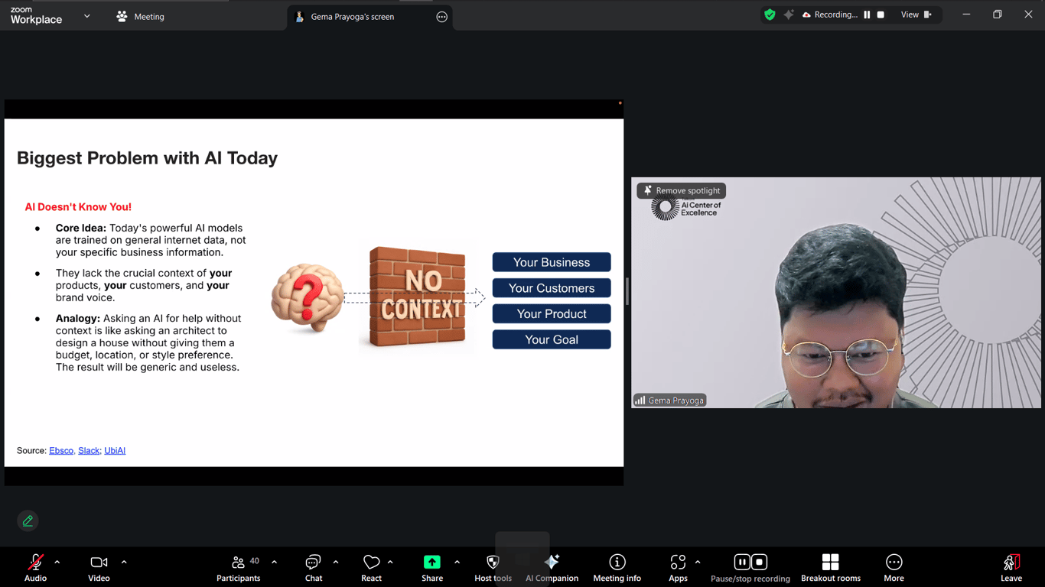1045x587 pixels.
Task: Open audio options arrow beside Audio
Action: coord(57,563)
